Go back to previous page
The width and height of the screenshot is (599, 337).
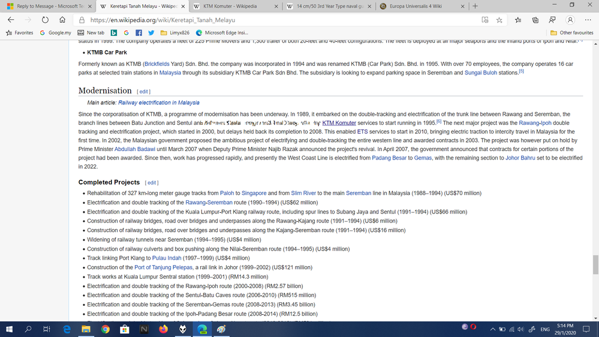[11, 20]
